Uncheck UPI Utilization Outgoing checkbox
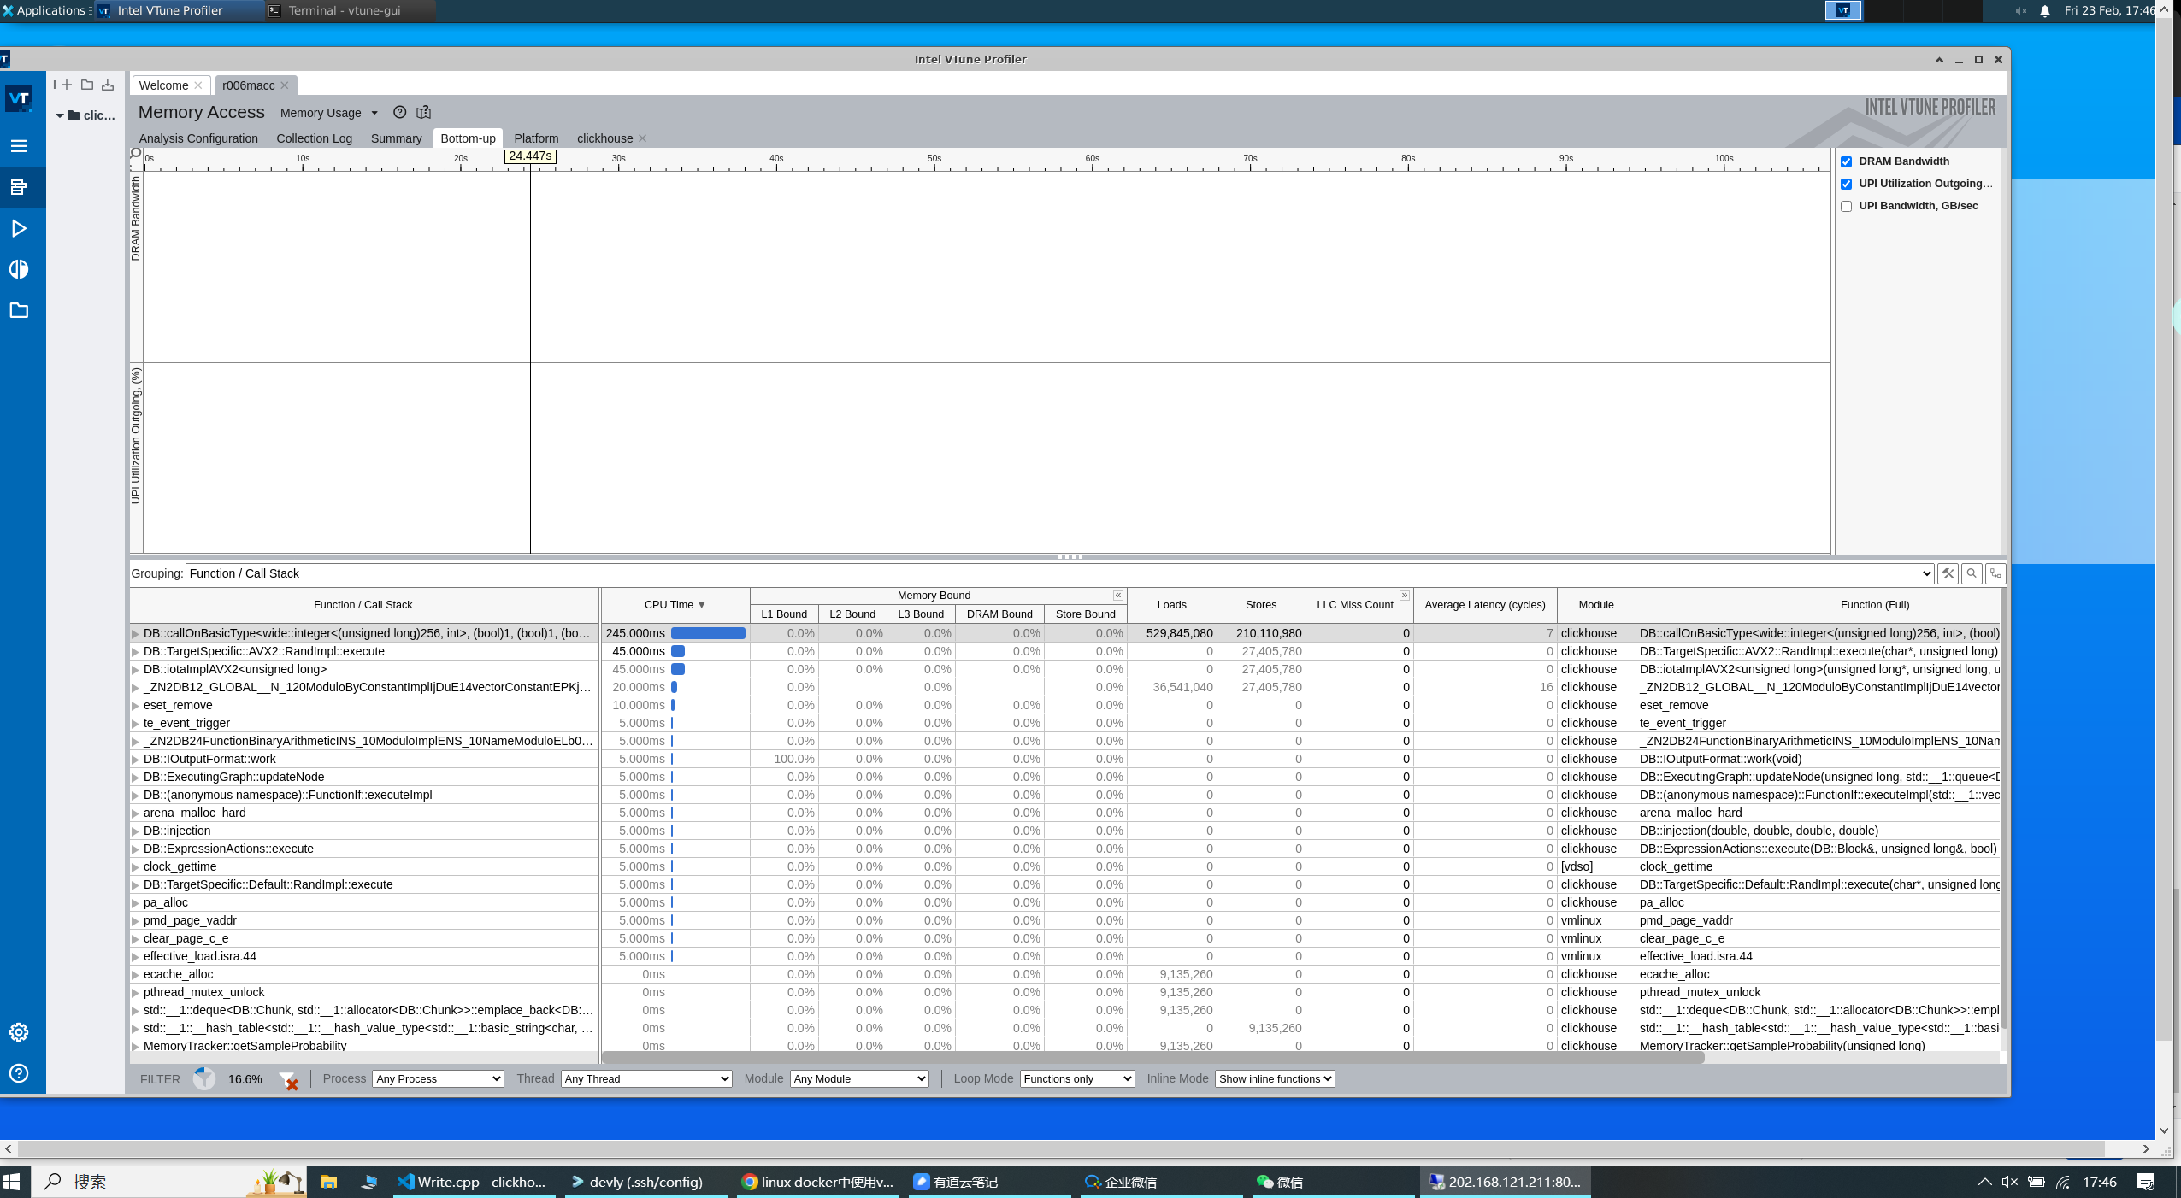 [x=1847, y=184]
